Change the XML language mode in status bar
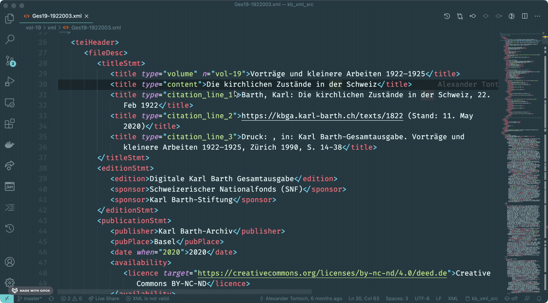Image resolution: width=548 pixels, height=303 pixels. pos(453,299)
